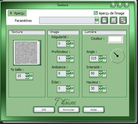Click the reset to default icon

coord(123,20)
